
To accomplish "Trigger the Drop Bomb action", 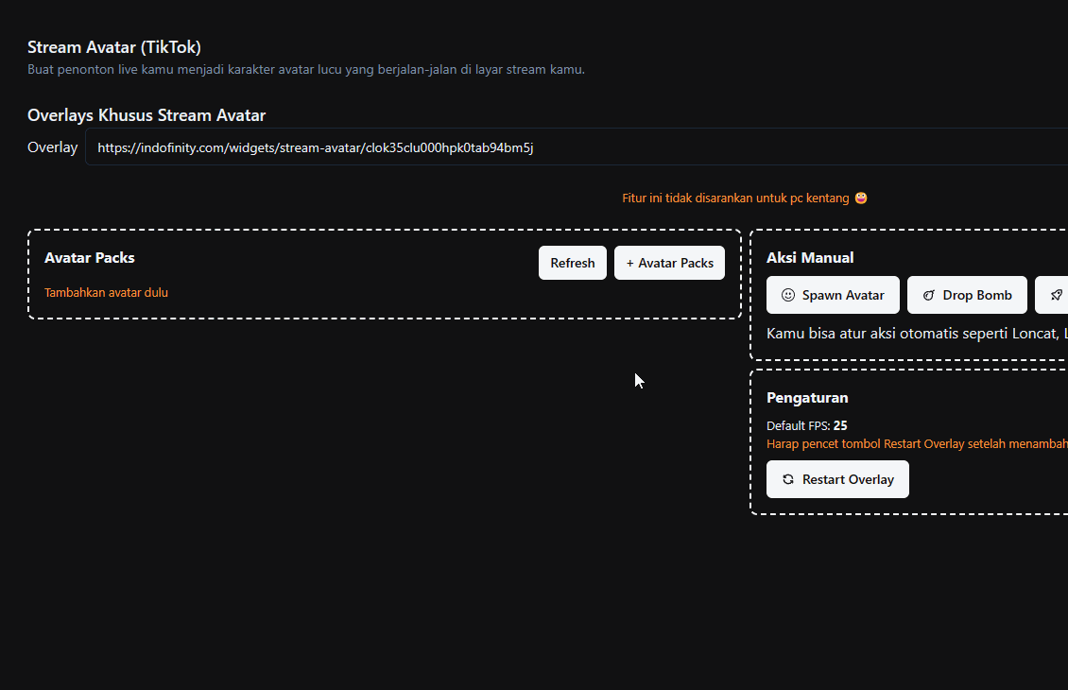I will click(967, 295).
